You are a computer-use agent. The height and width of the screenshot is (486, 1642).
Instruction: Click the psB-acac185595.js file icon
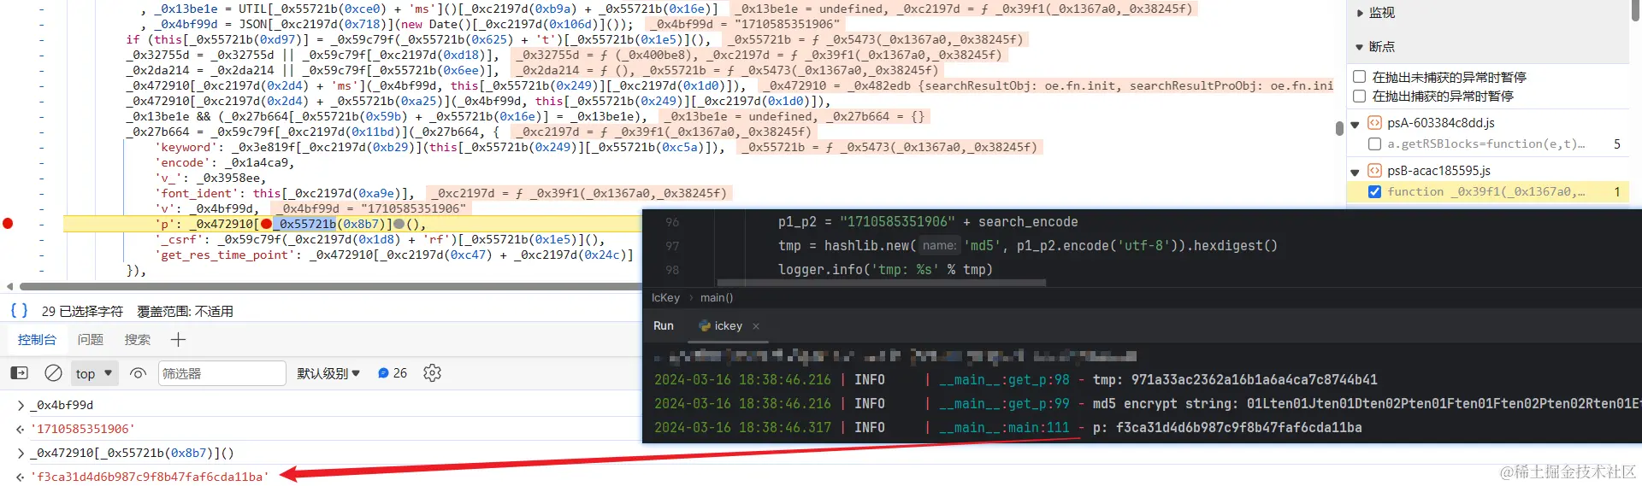1374,171
